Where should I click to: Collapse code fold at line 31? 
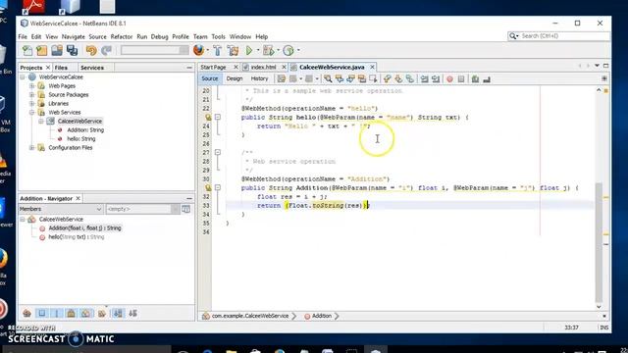218,187
